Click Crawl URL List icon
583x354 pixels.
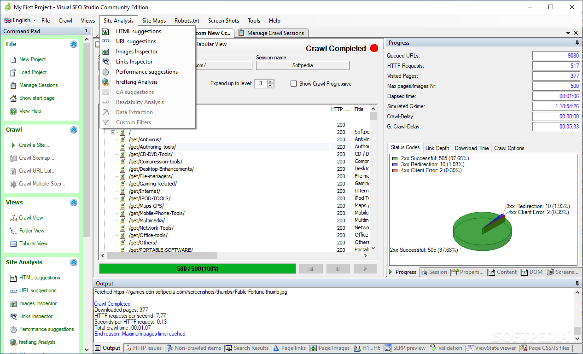click(x=13, y=171)
